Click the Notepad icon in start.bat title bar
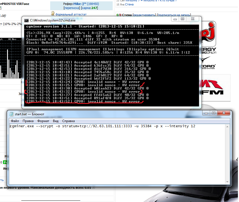The height and width of the screenshot is (202, 239). [x=11, y=114]
